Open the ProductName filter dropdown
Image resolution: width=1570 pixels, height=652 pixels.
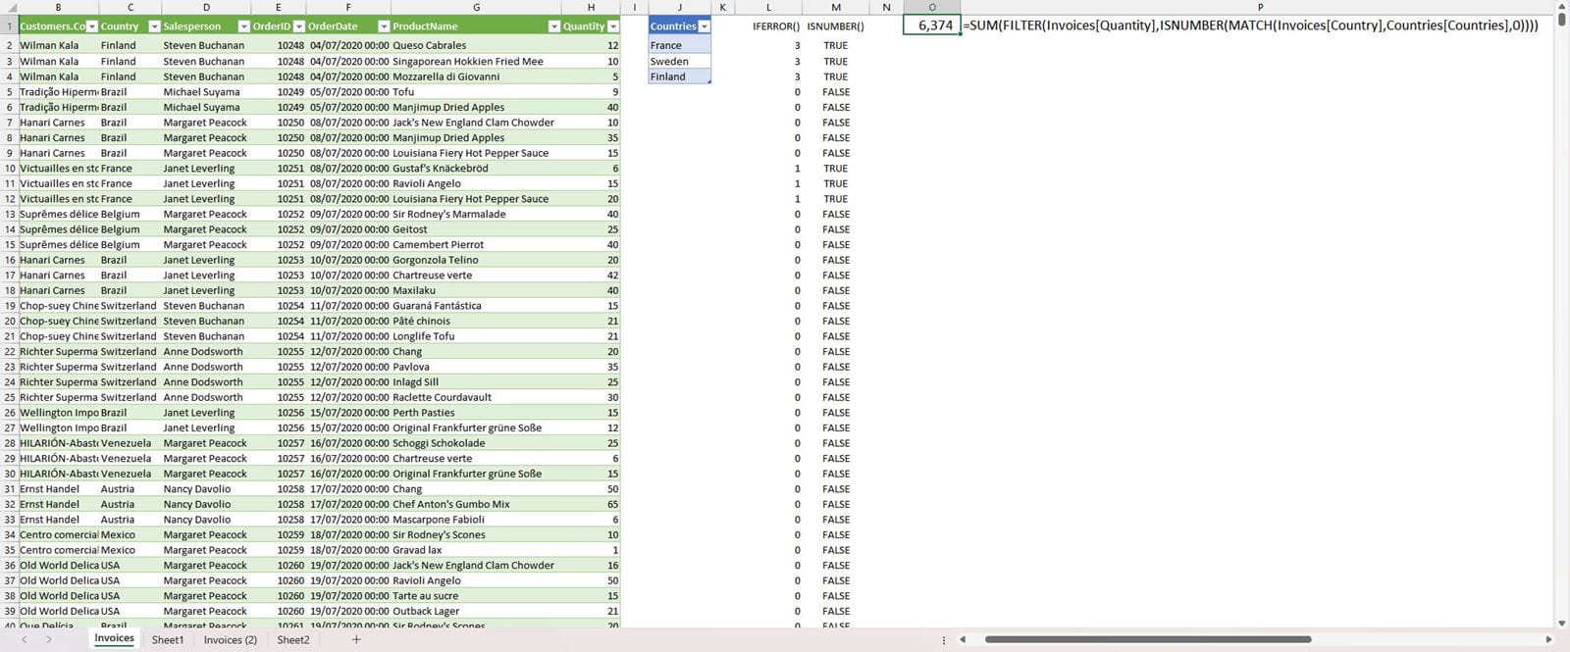[554, 26]
